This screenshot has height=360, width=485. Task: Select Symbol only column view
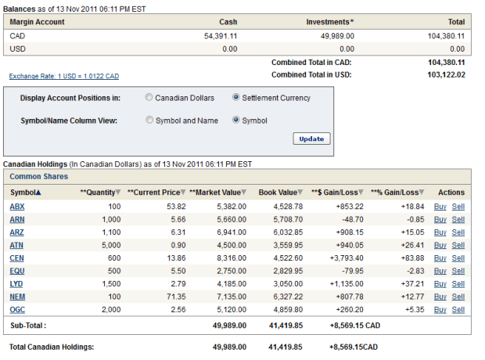(x=236, y=121)
